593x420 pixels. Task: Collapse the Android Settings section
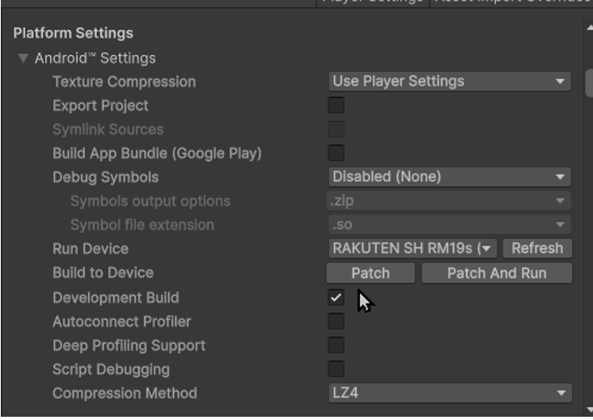coord(23,59)
